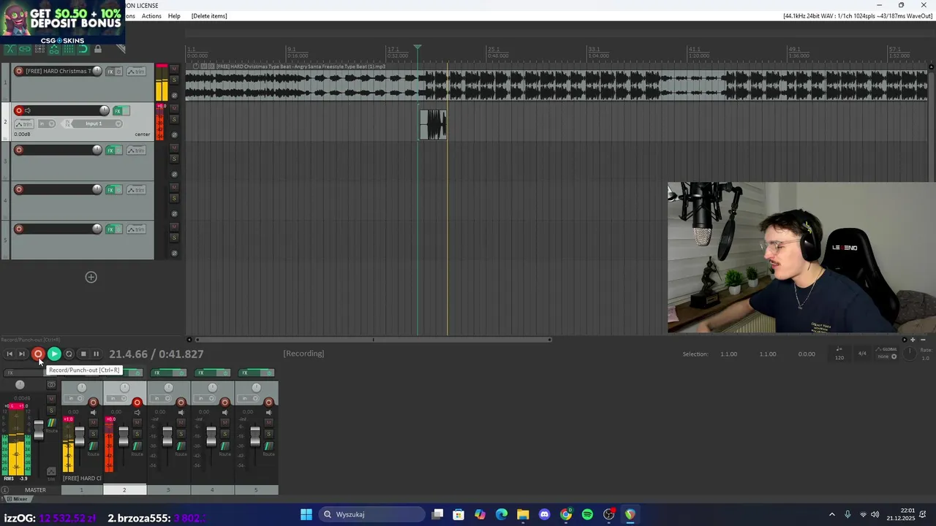Toggle master mono/stereo button in mixer
This screenshot has height=526, width=936.
coord(51,385)
